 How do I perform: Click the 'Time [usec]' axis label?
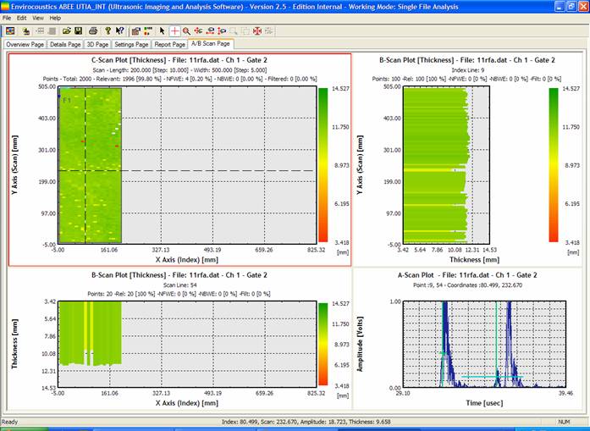click(484, 403)
